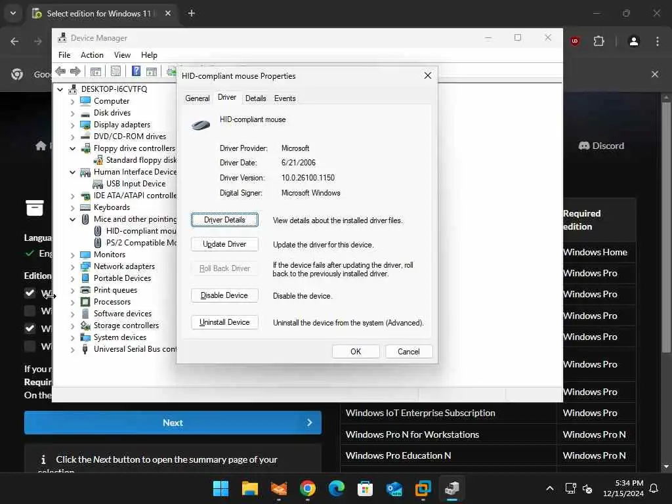672x504 pixels.
Task: Click the Forward arrow in Device Manager toolbar
Action: coord(75,71)
